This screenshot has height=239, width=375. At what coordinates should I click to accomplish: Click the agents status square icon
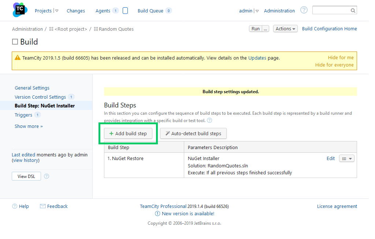(x=125, y=11)
